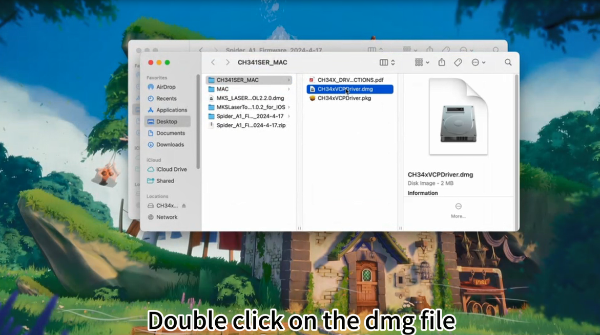Open Network in the sidebar
Viewport: 600px width, 335px height.
[168, 217]
